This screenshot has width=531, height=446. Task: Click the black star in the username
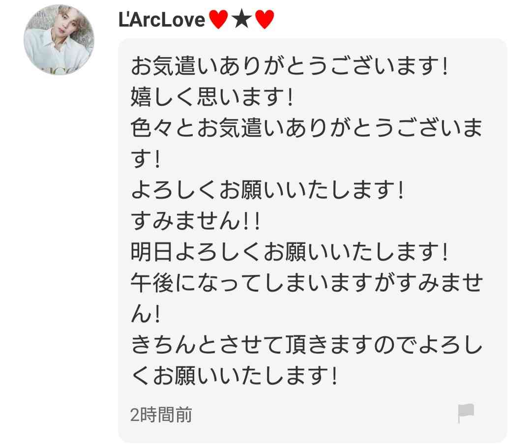pos(242,19)
